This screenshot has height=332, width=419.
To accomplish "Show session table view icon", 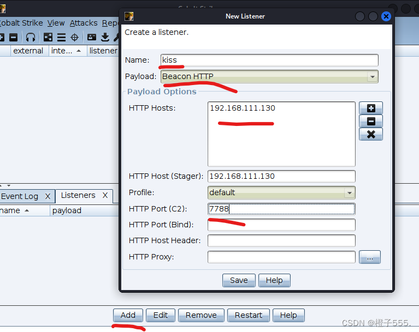I will pyautogui.click(x=62, y=37).
